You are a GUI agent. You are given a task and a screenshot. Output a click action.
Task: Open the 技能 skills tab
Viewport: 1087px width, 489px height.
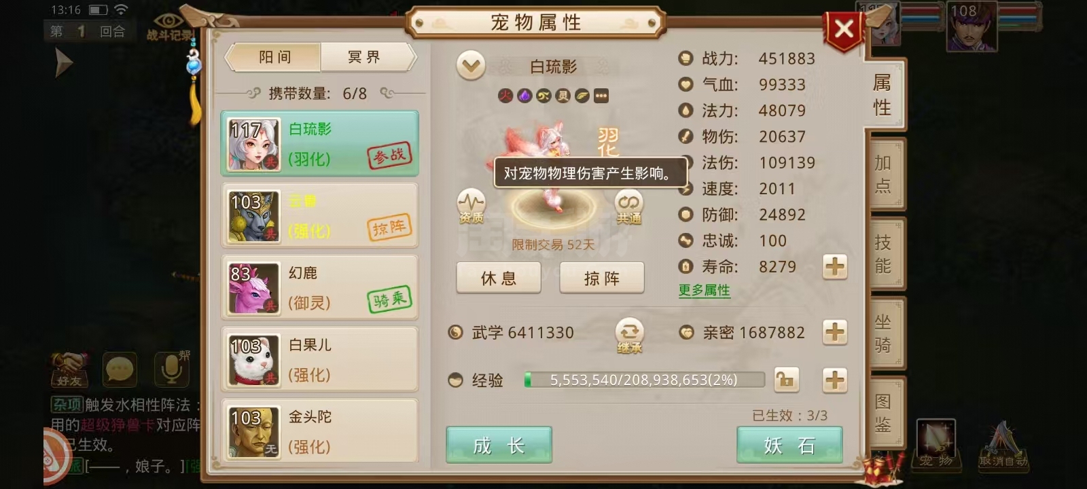pyautogui.click(x=883, y=253)
